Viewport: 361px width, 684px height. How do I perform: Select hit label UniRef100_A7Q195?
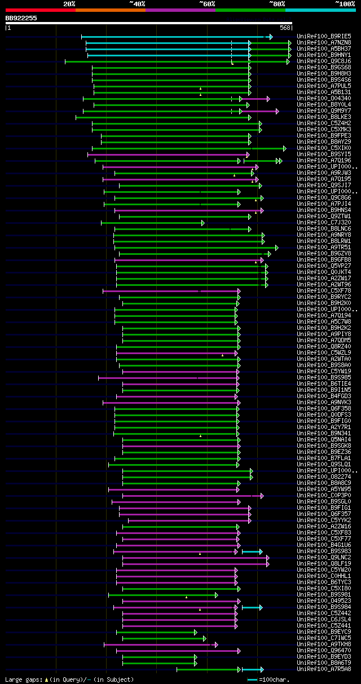[324, 179]
